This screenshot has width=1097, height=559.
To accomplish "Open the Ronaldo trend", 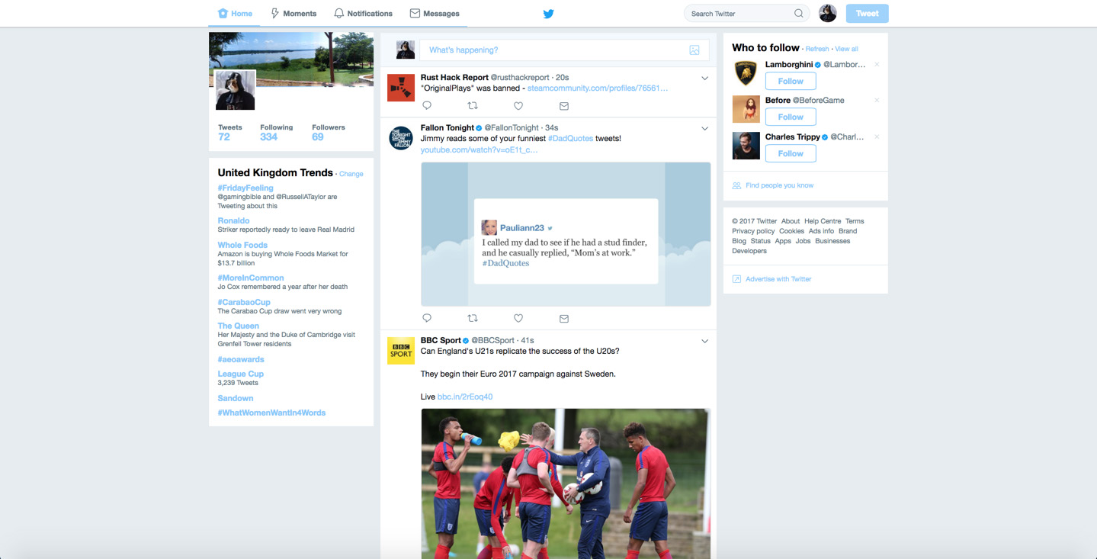I will click(233, 220).
